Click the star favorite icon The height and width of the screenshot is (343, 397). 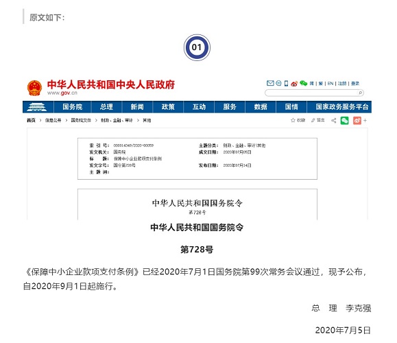[293, 120]
